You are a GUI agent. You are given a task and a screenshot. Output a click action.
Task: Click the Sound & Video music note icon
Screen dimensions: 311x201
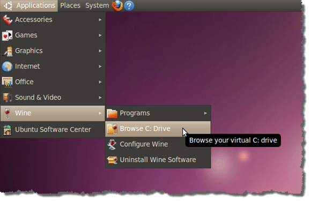(8, 98)
